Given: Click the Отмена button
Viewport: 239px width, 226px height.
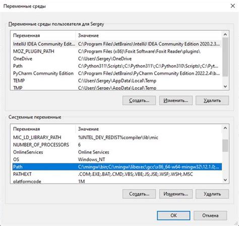Looking at the screenshot, I should tap(210, 215).
